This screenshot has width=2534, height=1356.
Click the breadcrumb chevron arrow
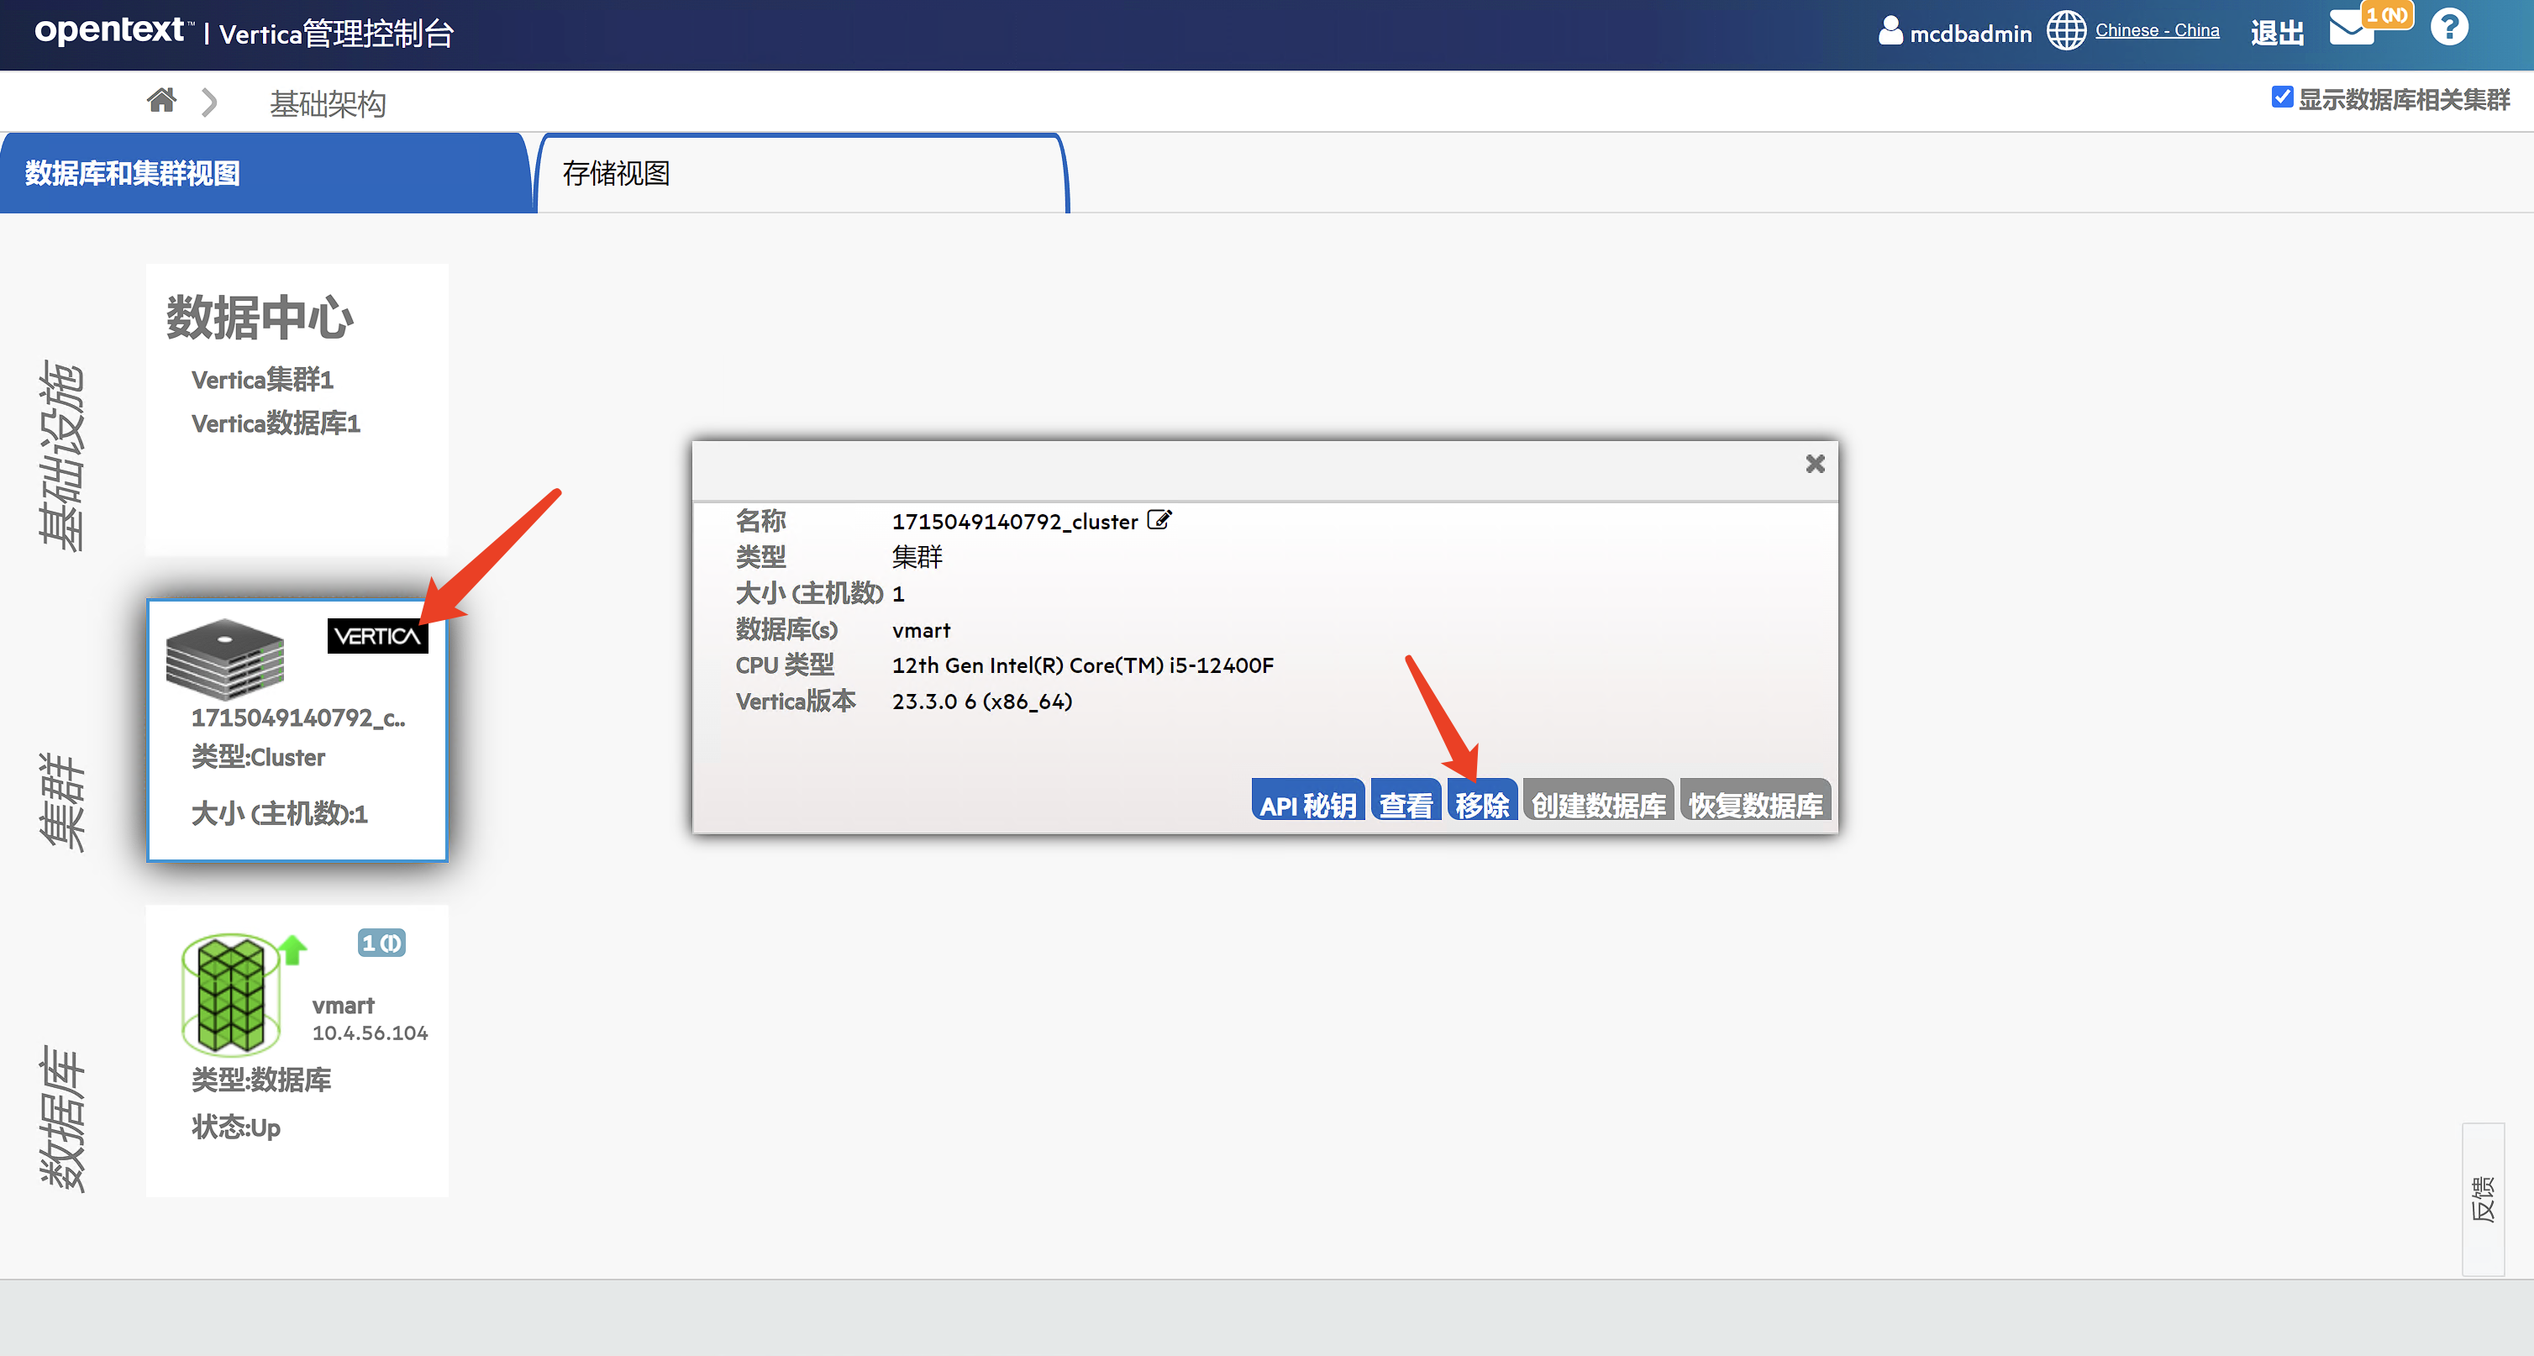click(208, 102)
